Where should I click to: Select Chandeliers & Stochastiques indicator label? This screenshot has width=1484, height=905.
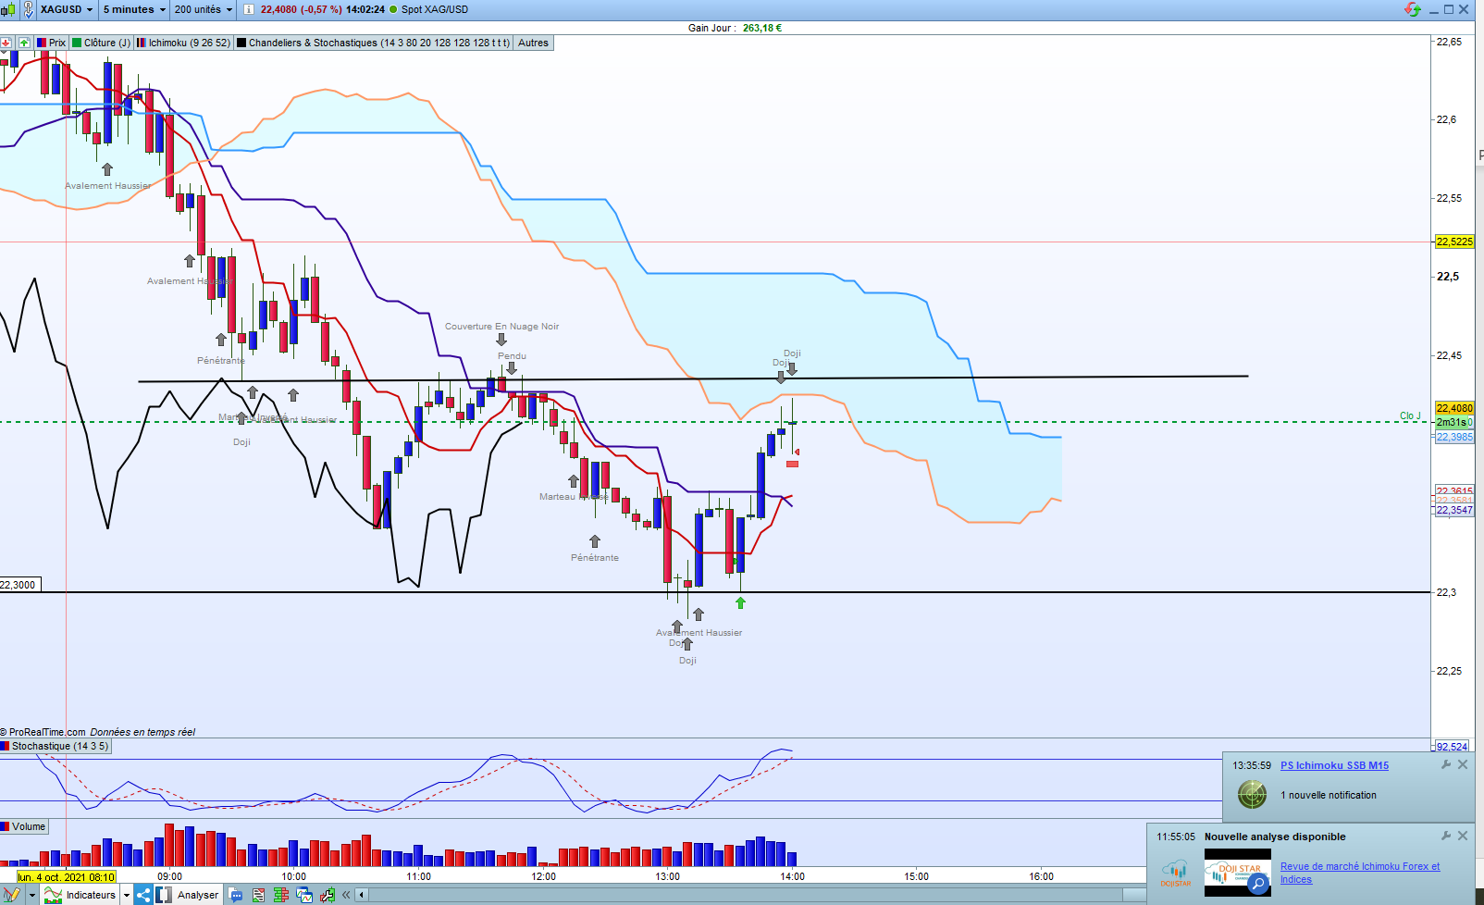[x=373, y=43]
